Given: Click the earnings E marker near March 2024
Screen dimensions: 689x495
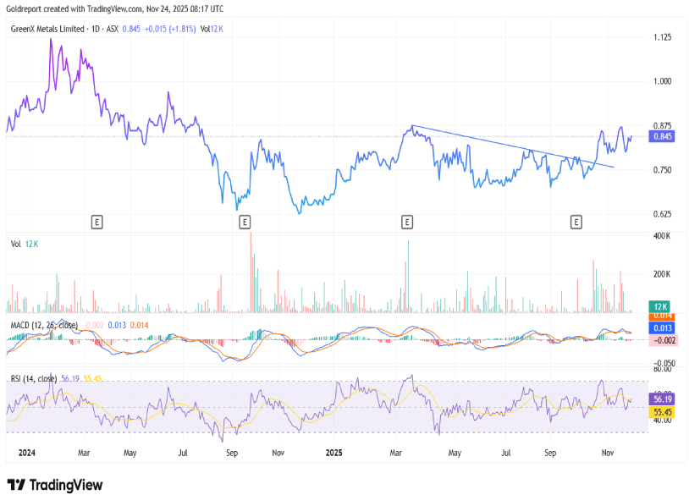Looking at the screenshot, I should point(97,222).
